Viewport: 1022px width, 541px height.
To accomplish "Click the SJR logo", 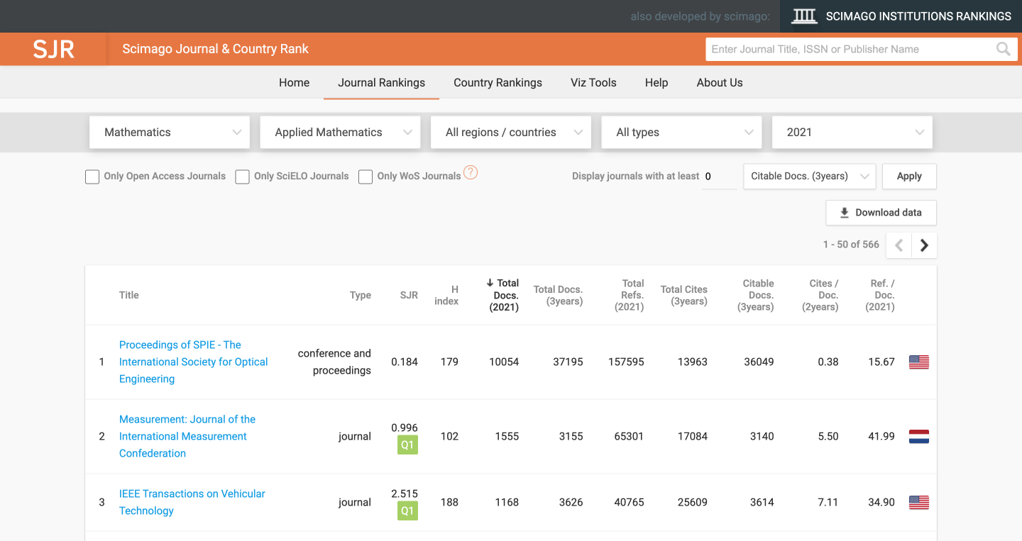I will (x=53, y=49).
